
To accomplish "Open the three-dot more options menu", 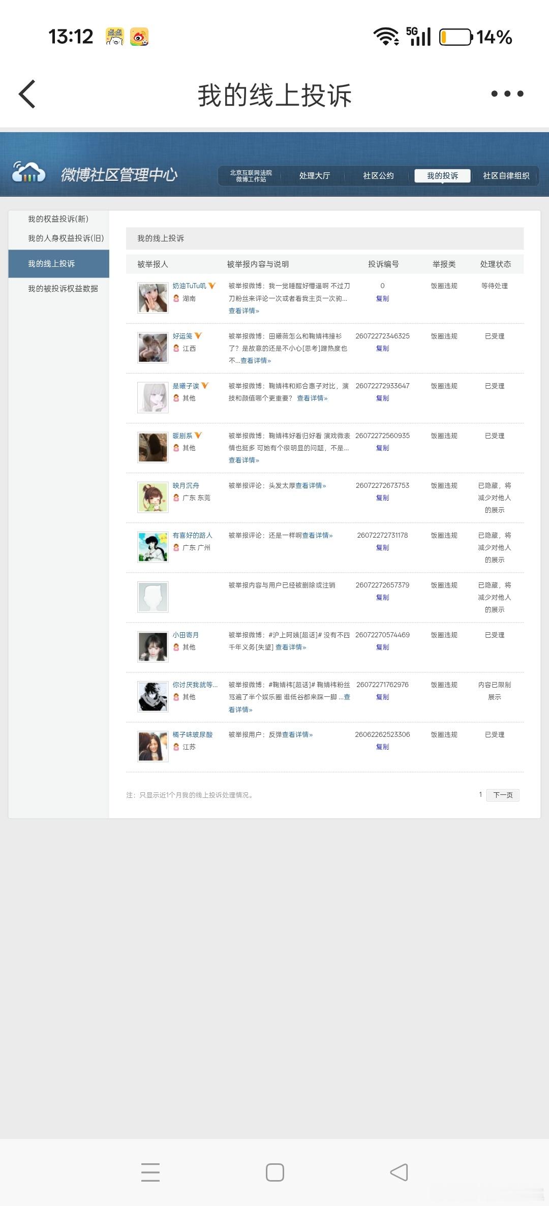I will [507, 94].
